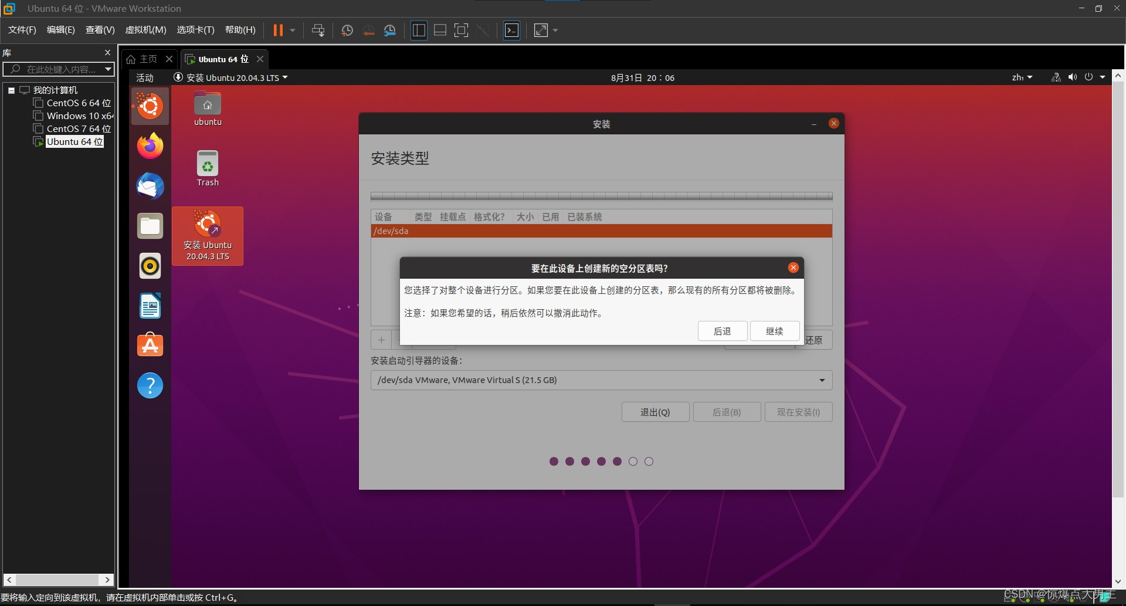Open the 安装 Ubuntu 20.04.3 LTS app menu
Screen dimensions: 1126x606
click(231, 78)
